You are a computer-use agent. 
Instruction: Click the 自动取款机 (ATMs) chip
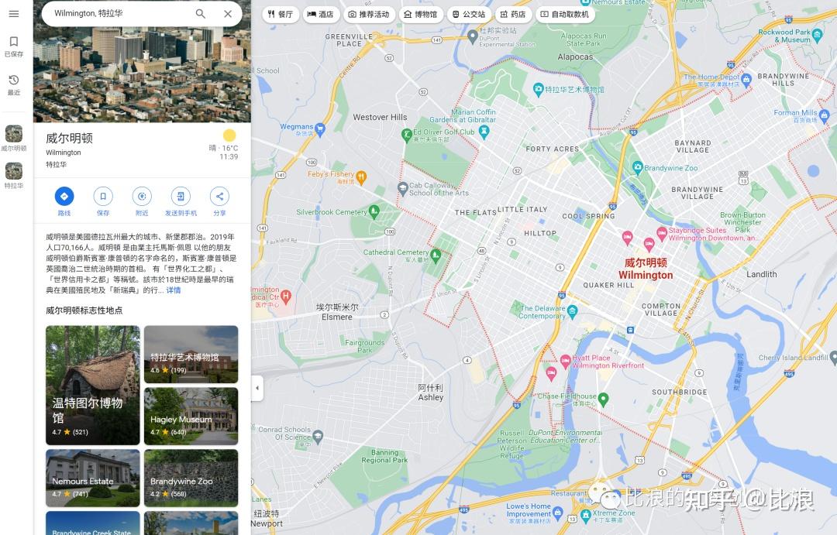pos(567,14)
